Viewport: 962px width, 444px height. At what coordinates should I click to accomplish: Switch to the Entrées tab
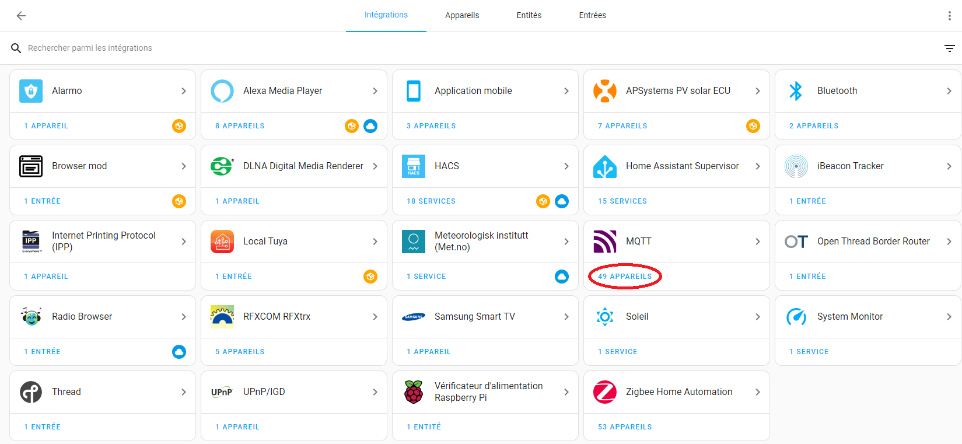click(x=593, y=16)
